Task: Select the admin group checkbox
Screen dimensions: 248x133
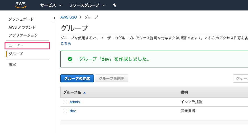Action: [65, 102]
